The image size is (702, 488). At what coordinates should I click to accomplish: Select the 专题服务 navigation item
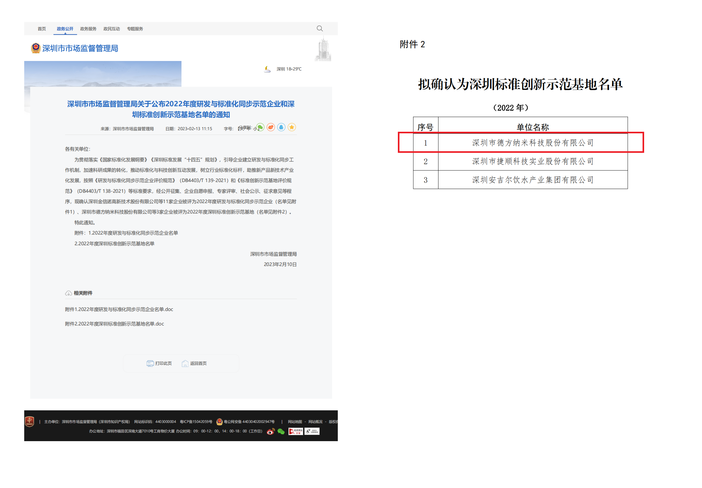point(135,29)
